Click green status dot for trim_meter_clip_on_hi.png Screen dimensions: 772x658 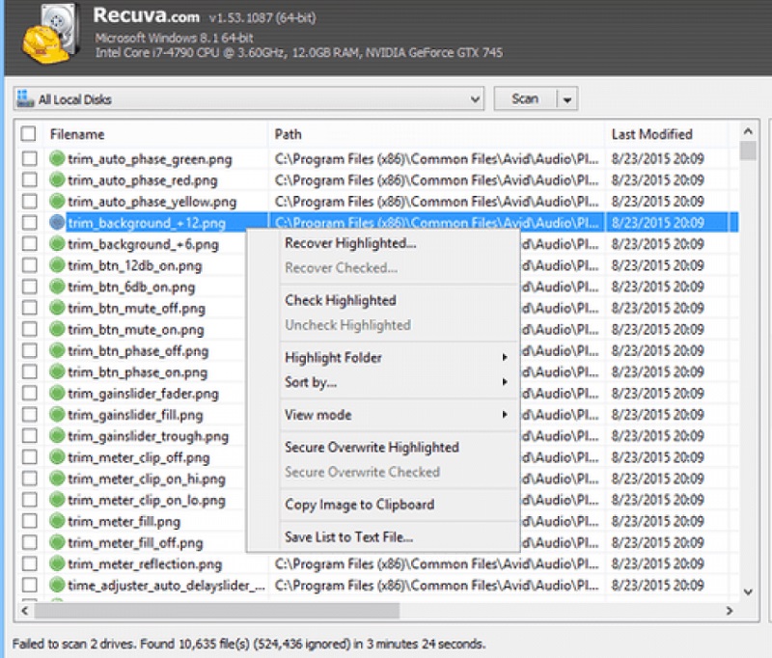point(58,479)
